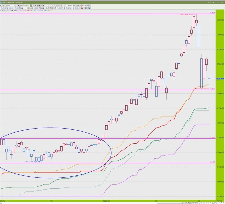Click rewind button in bottom playback controls
This screenshot has height=204, width=225.
coord(185,203)
